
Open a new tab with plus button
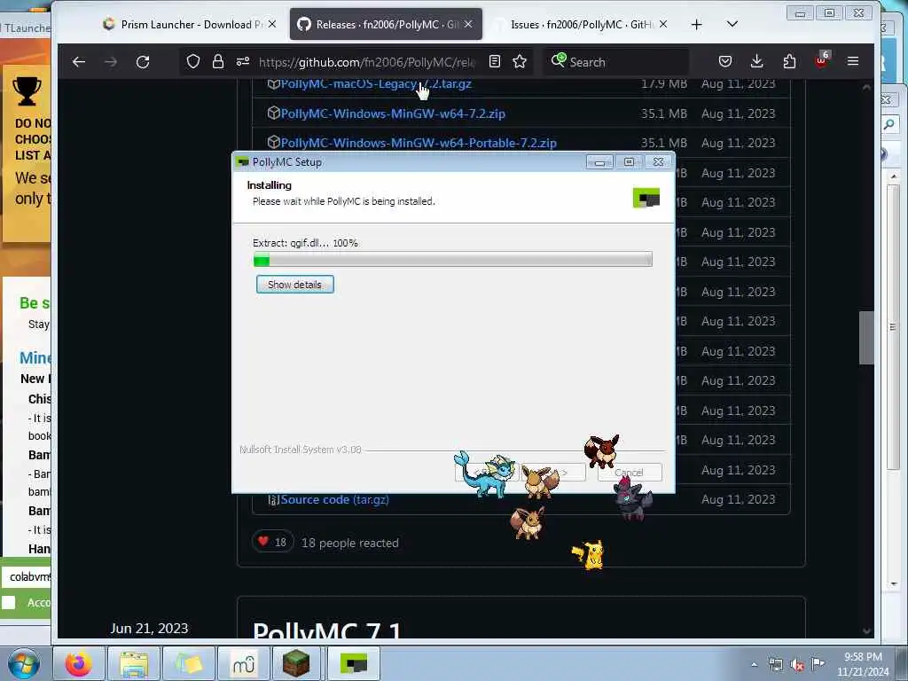pyautogui.click(x=697, y=24)
